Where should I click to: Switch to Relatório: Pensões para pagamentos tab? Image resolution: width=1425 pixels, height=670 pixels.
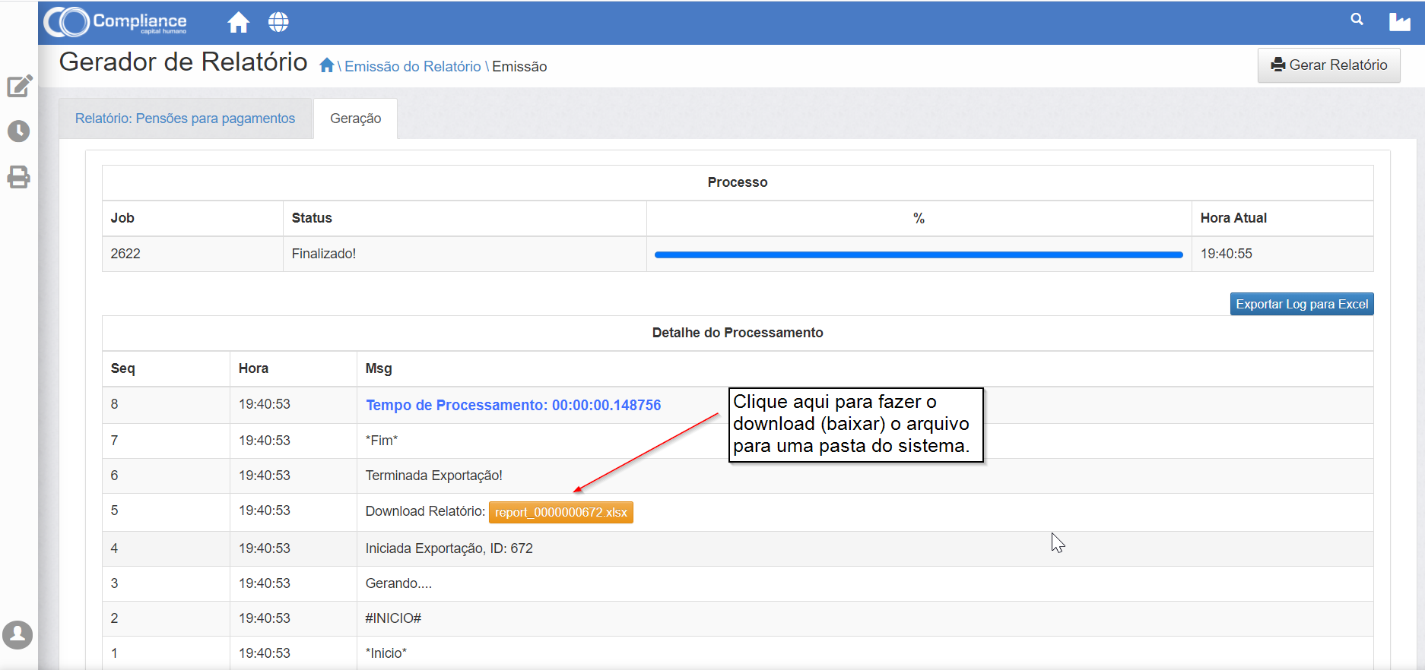(x=186, y=119)
